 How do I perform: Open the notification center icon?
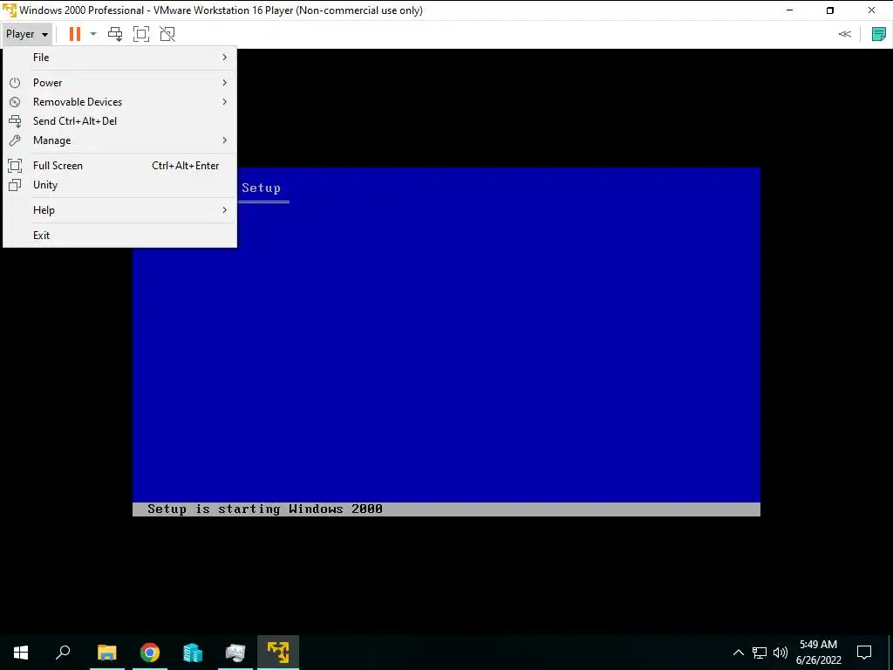[x=864, y=653]
